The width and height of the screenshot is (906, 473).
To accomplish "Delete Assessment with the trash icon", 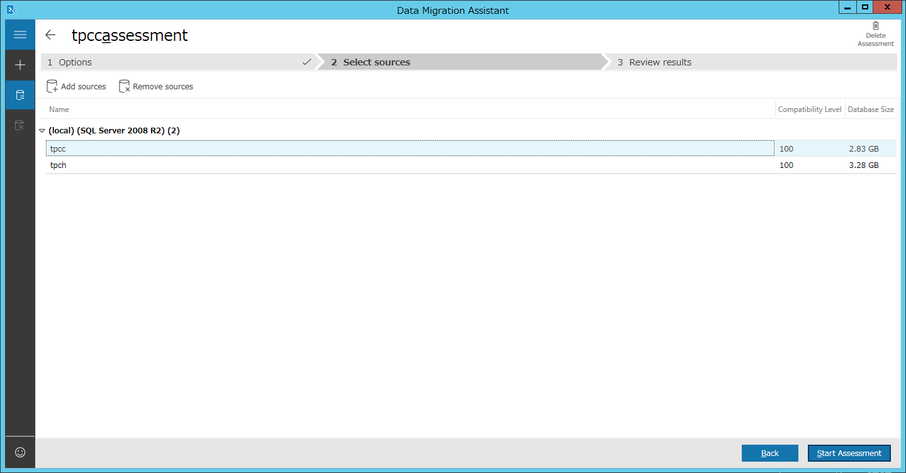I will pyautogui.click(x=876, y=34).
